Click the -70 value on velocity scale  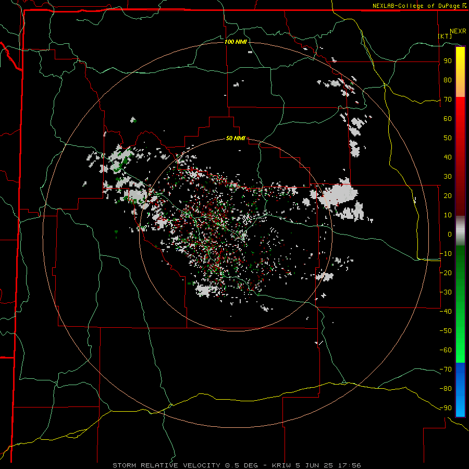click(446, 369)
